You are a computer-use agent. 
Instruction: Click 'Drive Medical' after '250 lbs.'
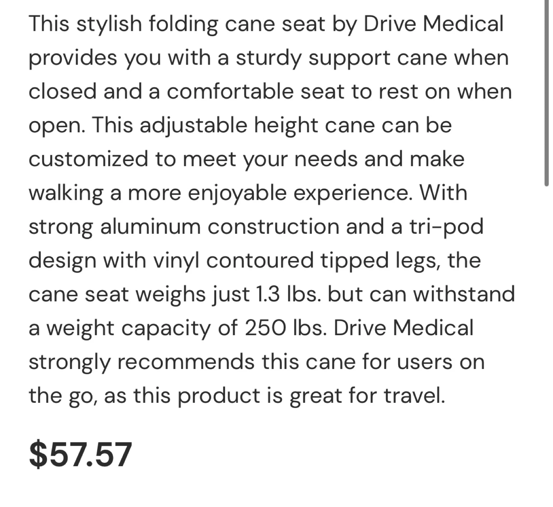pyautogui.click(x=403, y=328)
